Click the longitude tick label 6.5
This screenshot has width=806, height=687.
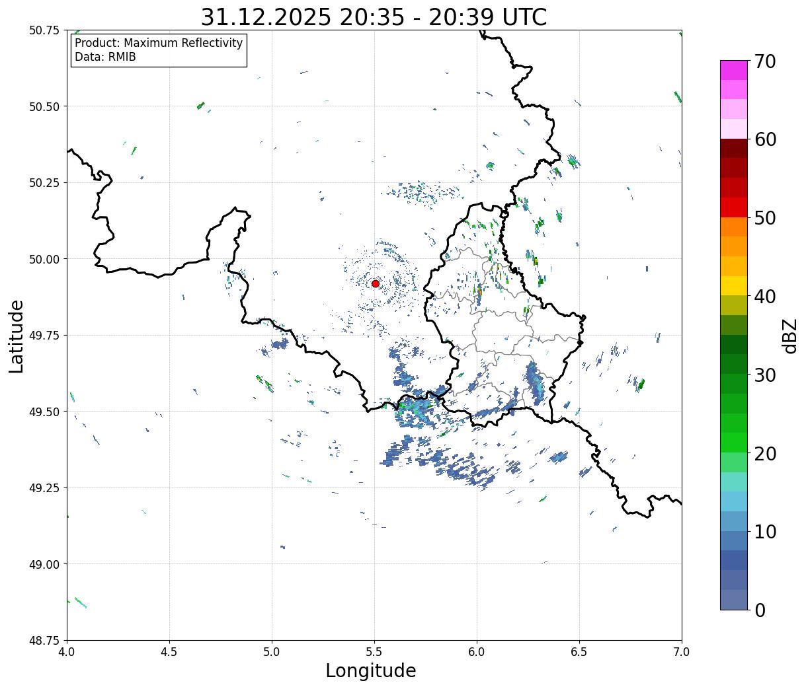point(579,651)
